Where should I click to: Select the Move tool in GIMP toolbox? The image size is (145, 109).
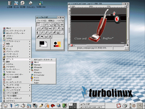coord(62,25)
